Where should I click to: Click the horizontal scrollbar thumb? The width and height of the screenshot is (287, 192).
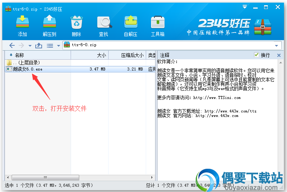[45, 177]
